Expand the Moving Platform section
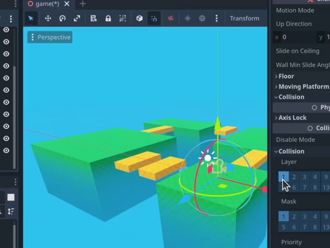Viewport: 330px width, 248px height. coord(302,86)
